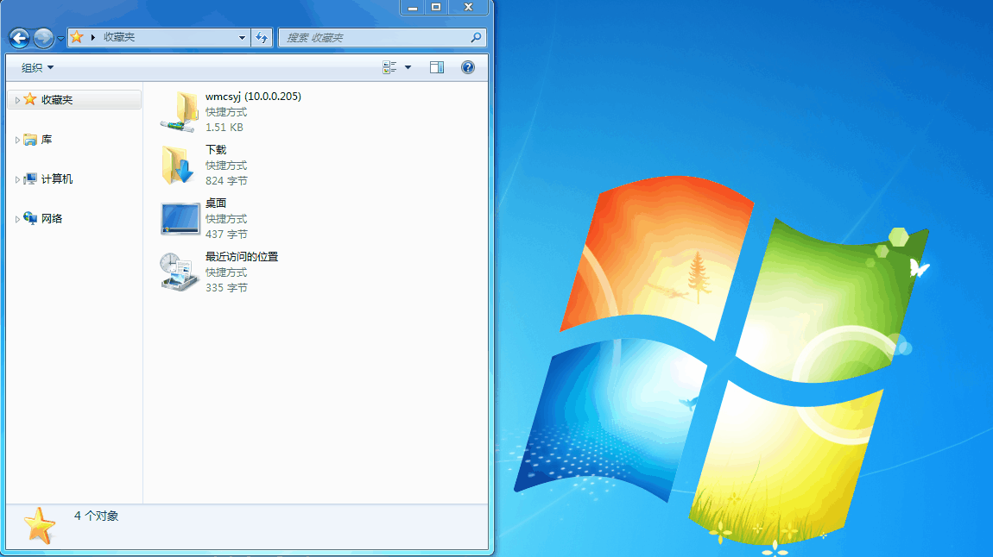The image size is (993, 557).
Task: Click the library folder icon beside 库
Action: click(x=29, y=140)
